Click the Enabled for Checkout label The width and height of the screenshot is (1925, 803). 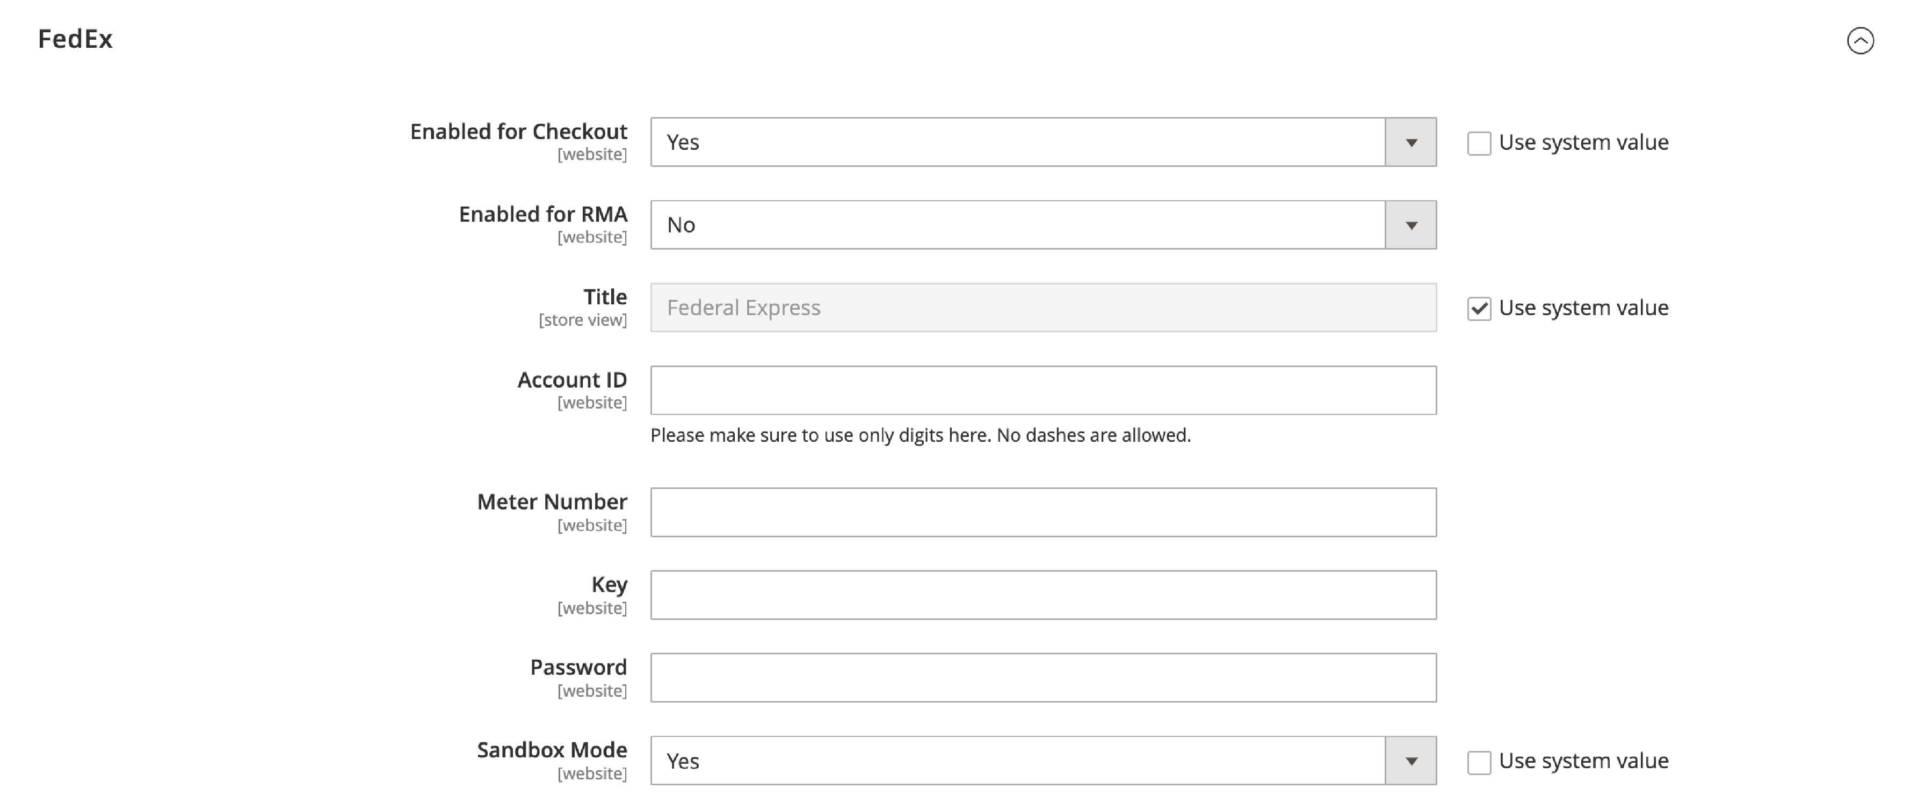click(x=519, y=132)
